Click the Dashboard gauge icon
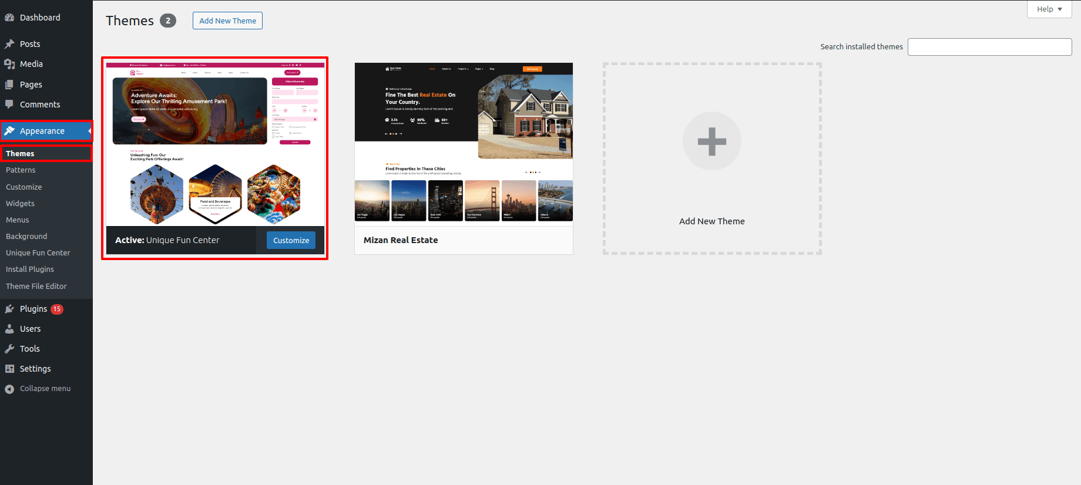The width and height of the screenshot is (1081, 485). click(x=9, y=18)
